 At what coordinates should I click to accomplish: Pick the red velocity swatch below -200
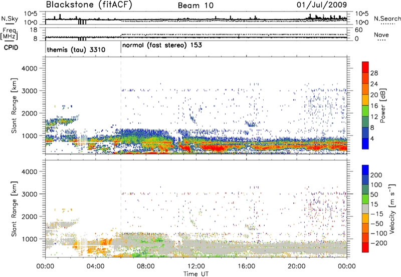coord(365,247)
